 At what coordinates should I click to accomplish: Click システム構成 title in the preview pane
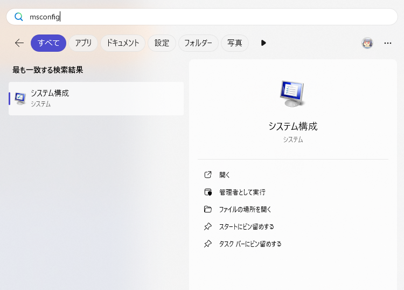point(293,126)
